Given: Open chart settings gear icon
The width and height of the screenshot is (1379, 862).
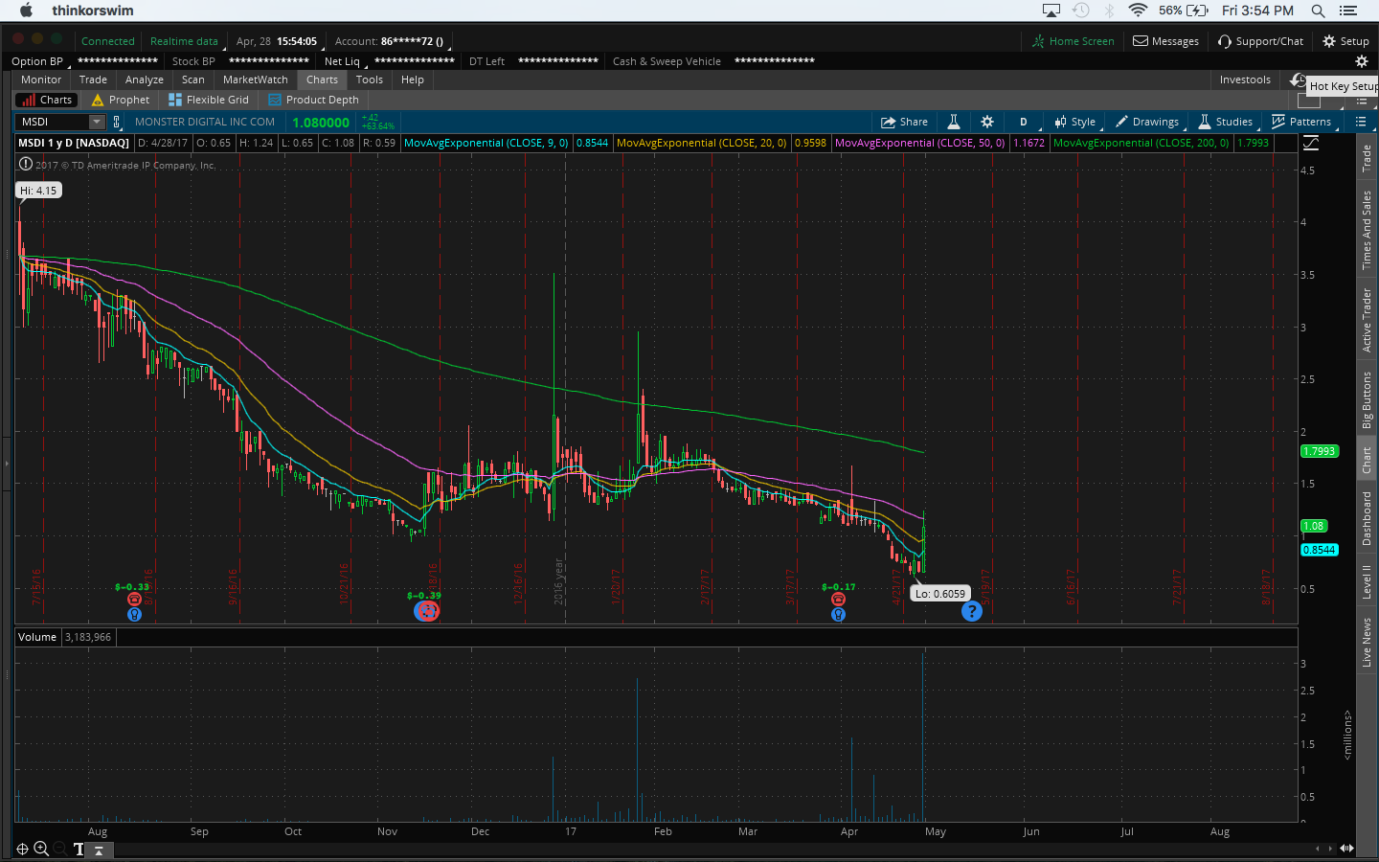Looking at the screenshot, I should tap(987, 122).
